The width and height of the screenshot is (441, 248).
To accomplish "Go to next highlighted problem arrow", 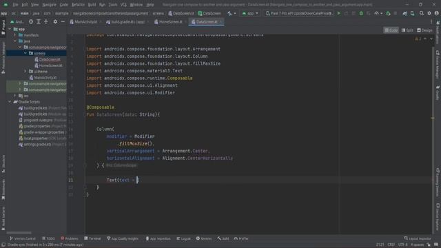I will [x=431, y=39].
